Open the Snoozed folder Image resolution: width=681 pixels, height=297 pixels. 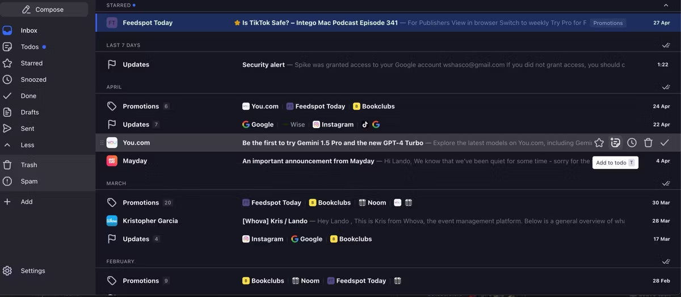pos(33,80)
